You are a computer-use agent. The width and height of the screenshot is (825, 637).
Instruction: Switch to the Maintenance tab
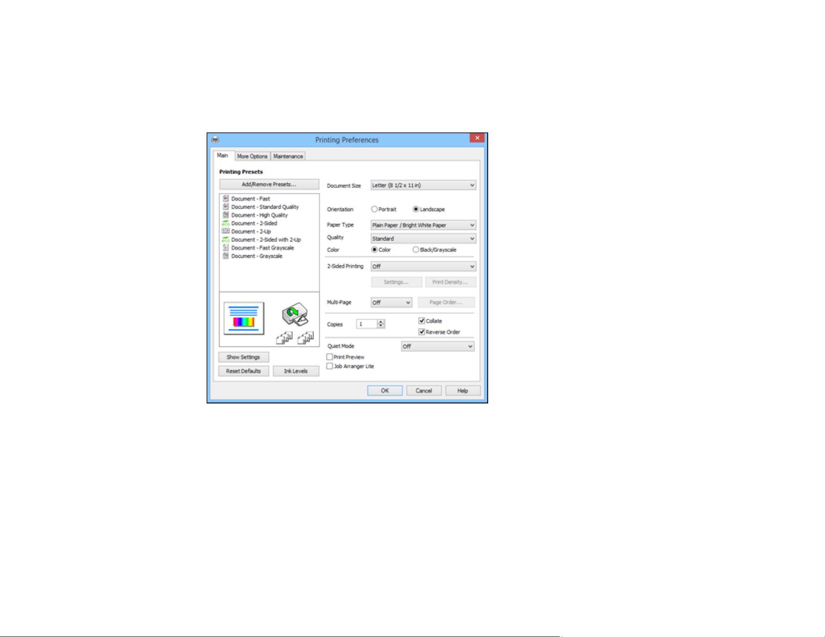click(x=288, y=156)
